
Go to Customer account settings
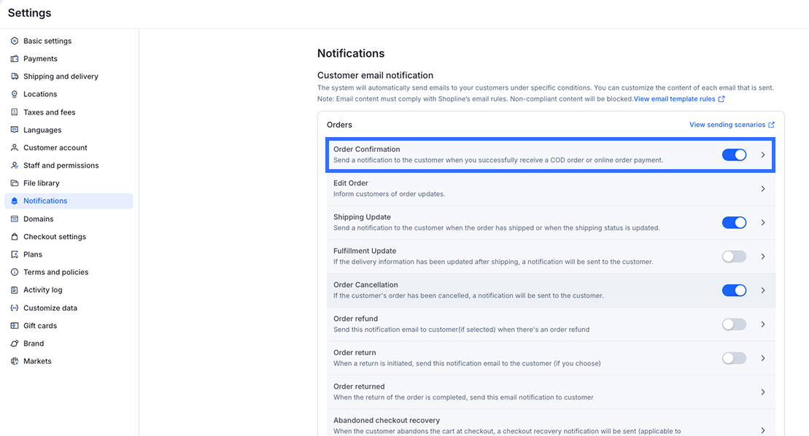[55, 148]
